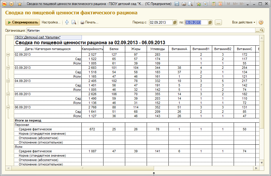Image resolution: width=271 pixels, height=176 pixels.
Task: Click the Калорийность column header
Action: coord(92,49)
